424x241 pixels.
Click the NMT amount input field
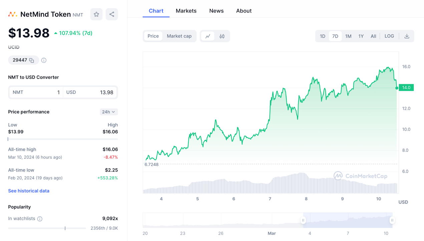tap(36, 92)
